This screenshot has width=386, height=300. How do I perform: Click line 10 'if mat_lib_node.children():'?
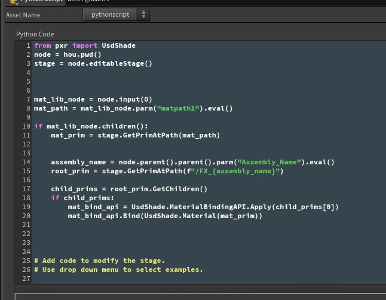click(x=91, y=126)
